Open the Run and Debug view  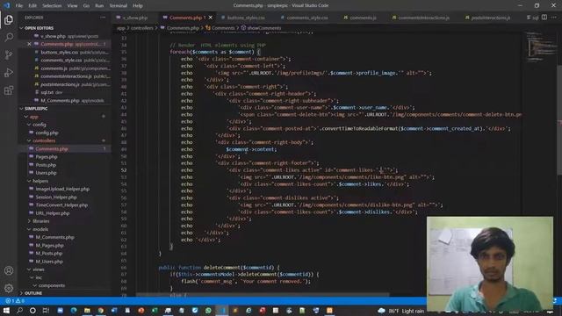(9, 72)
